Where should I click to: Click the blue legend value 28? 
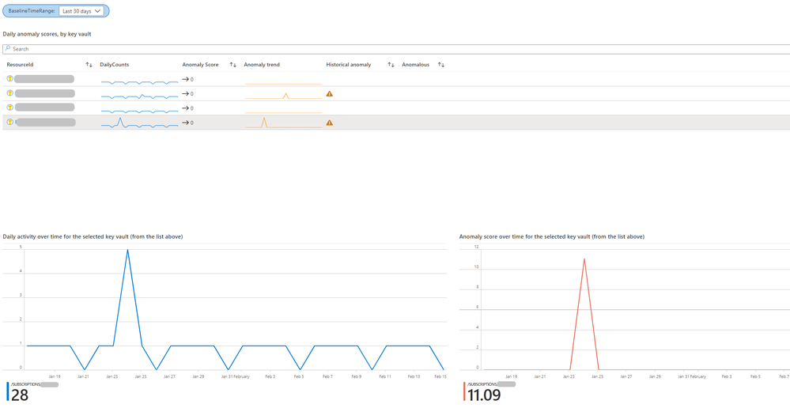(x=20, y=395)
